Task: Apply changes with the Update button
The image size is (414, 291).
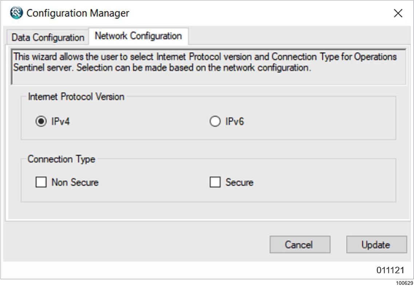Action: (376, 244)
